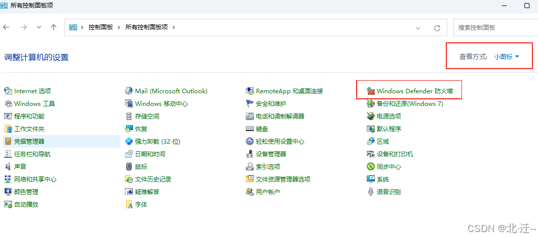Select 控制面板 in the breadcrumb path
Viewport: 538px width, 237px height.
101,27
